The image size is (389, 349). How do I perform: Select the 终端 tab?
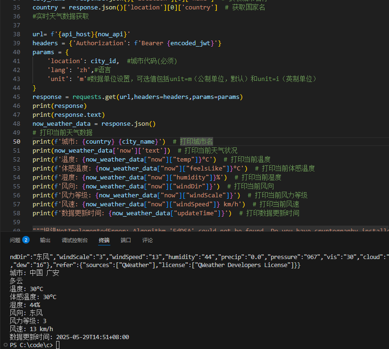click(x=104, y=240)
